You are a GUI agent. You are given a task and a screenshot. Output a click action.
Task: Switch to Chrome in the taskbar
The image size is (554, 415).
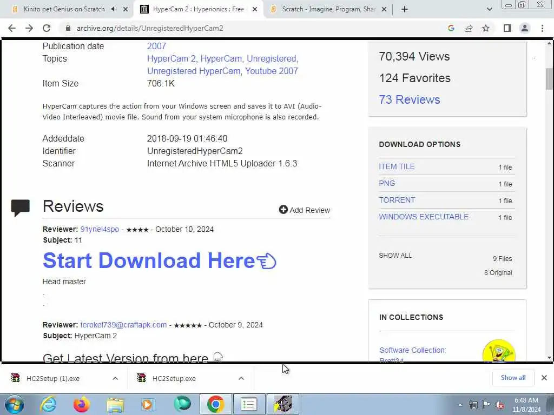click(x=215, y=404)
